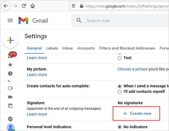Open Snoozed clock icon in sidebar
Viewport: 169px width, 131px height.
pyautogui.click(x=10, y=74)
